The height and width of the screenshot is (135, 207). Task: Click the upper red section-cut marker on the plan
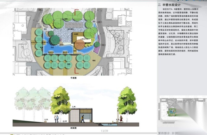click(x=77, y=12)
